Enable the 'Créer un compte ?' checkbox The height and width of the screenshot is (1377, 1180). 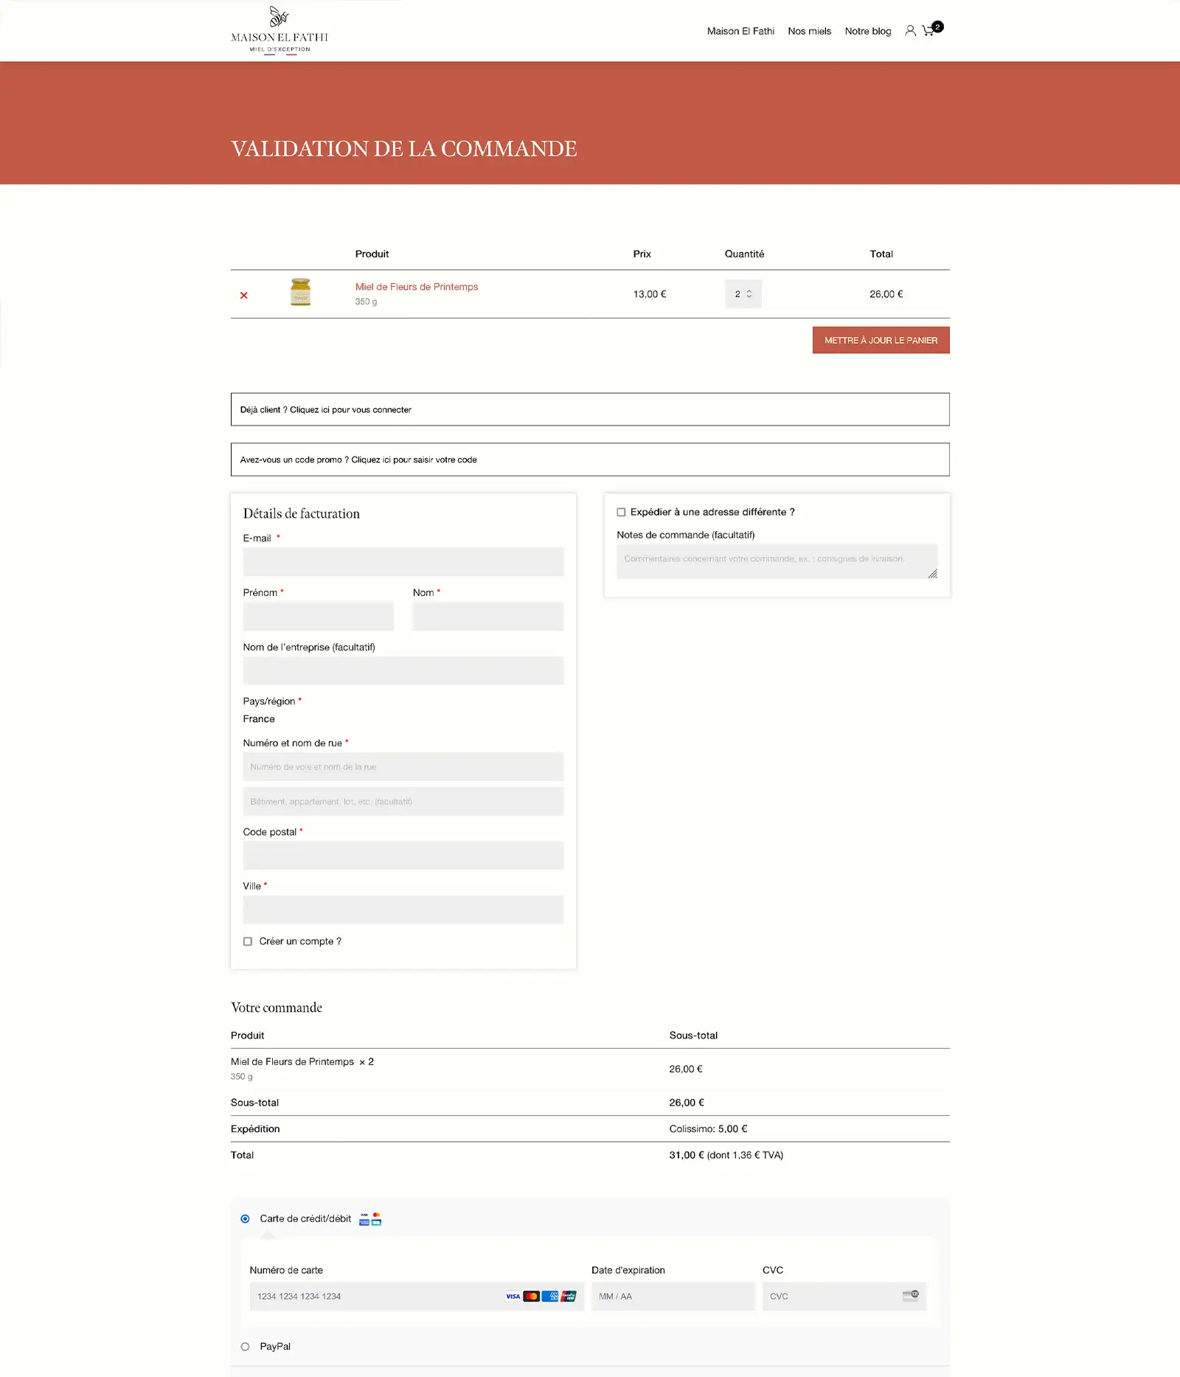pos(248,941)
